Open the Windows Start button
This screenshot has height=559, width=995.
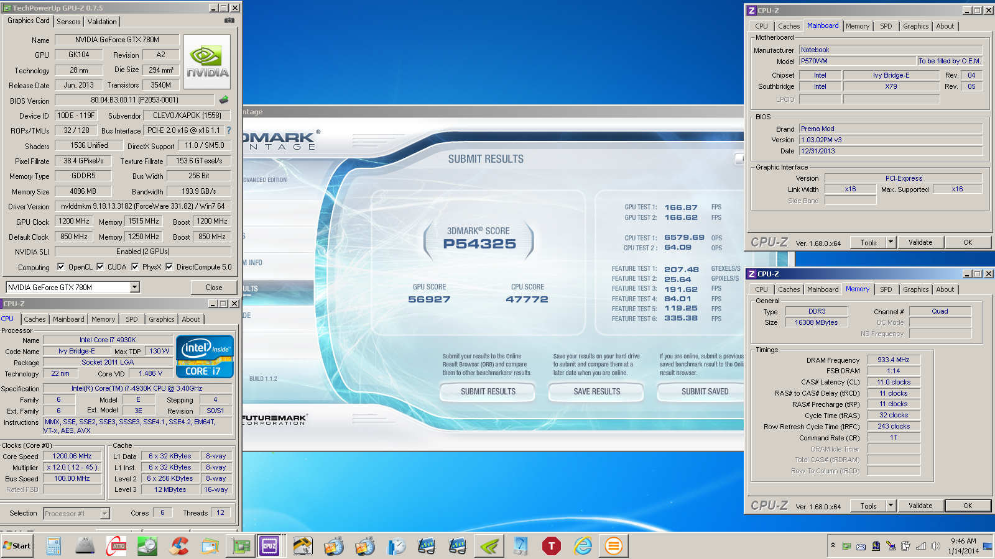pos(17,546)
